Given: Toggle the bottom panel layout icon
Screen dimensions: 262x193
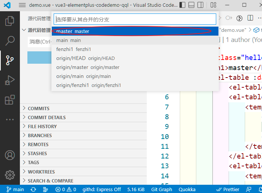Looking at the screenshot, I should (x=191, y=5).
